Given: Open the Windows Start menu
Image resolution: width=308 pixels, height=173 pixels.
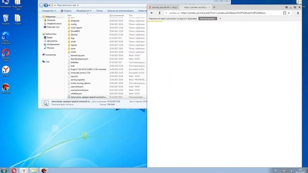Looking at the screenshot, I should (4, 171).
